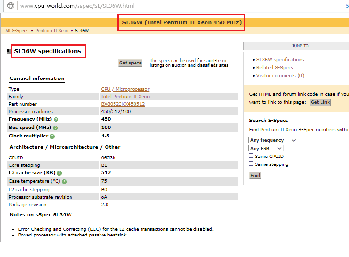The image size is (349, 257).
Task: Follow the Intel Pentium II Xeon family link
Action: (125, 97)
